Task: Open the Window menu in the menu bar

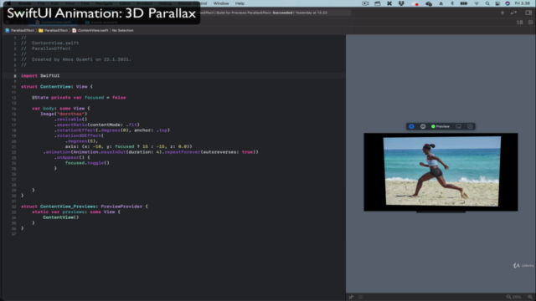Action: pos(221,3)
